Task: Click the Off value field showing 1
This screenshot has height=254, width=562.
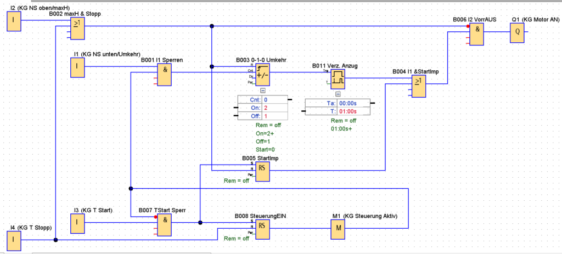Action: click(275, 116)
